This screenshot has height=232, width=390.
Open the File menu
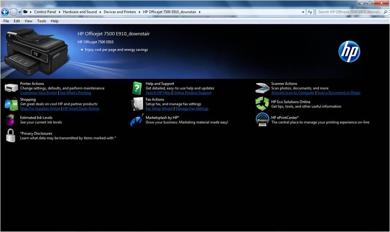point(6,21)
